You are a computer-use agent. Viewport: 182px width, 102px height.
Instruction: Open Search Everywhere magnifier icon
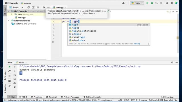[x=167, y=3]
